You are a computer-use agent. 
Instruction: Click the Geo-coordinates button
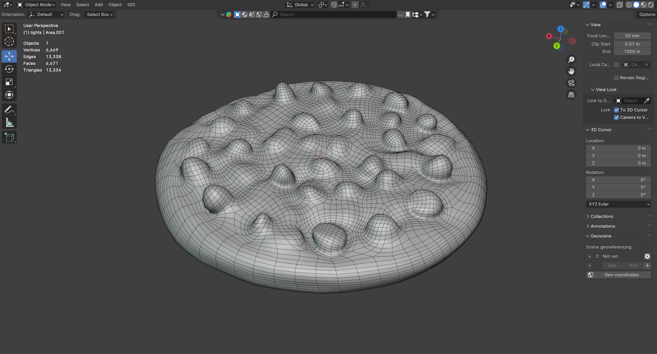(x=618, y=275)
